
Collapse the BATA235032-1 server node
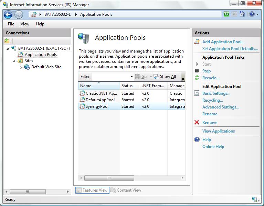[x=8, y=48]
